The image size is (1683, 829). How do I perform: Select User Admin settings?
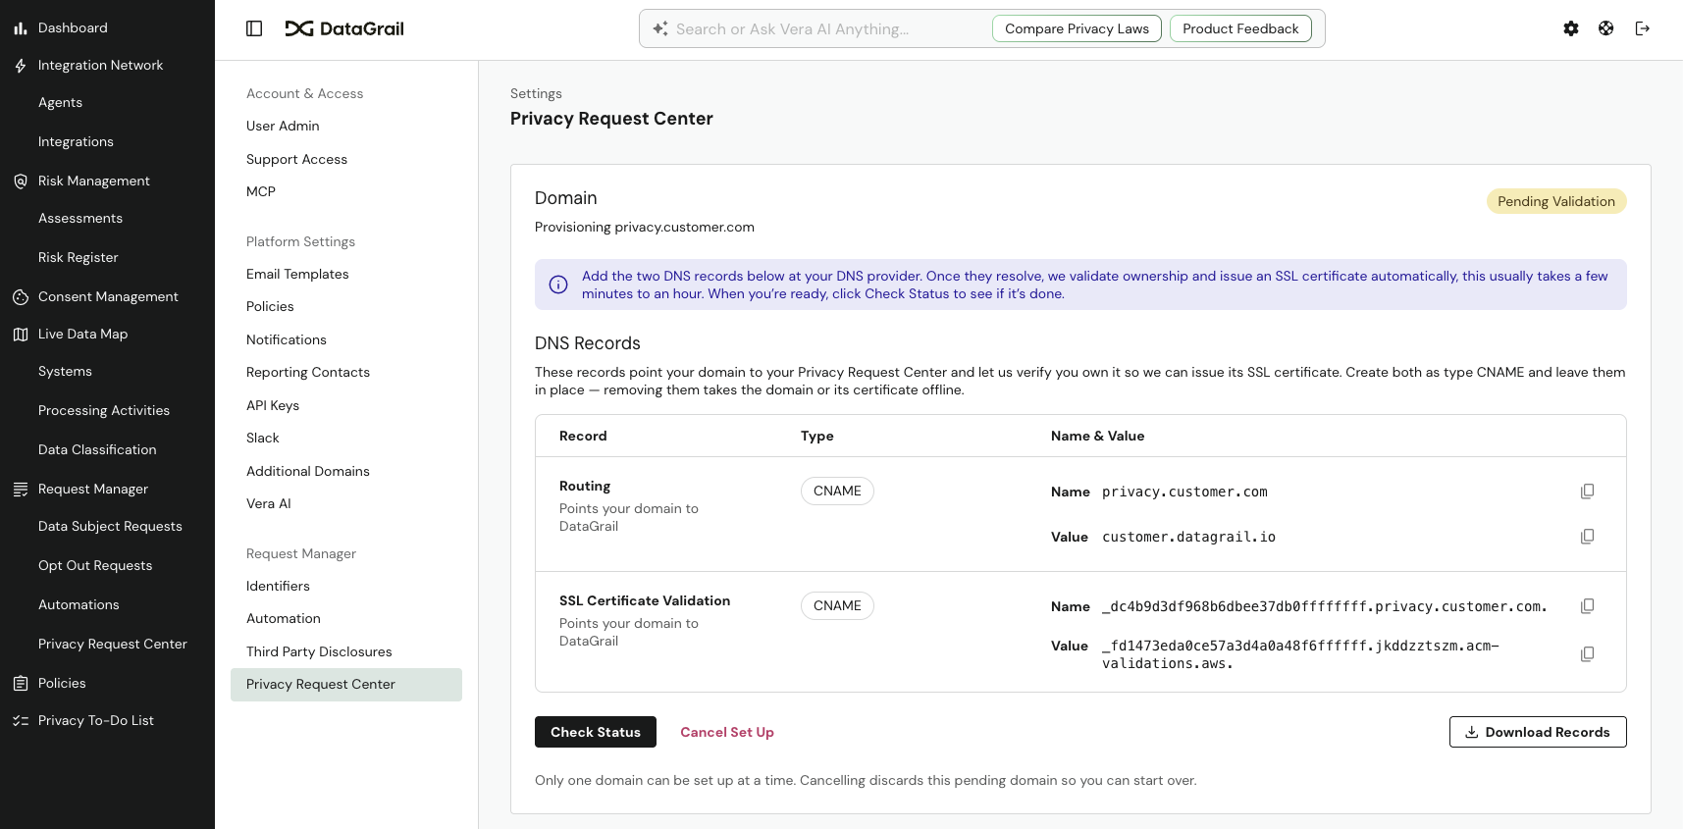tap(283, 127)
